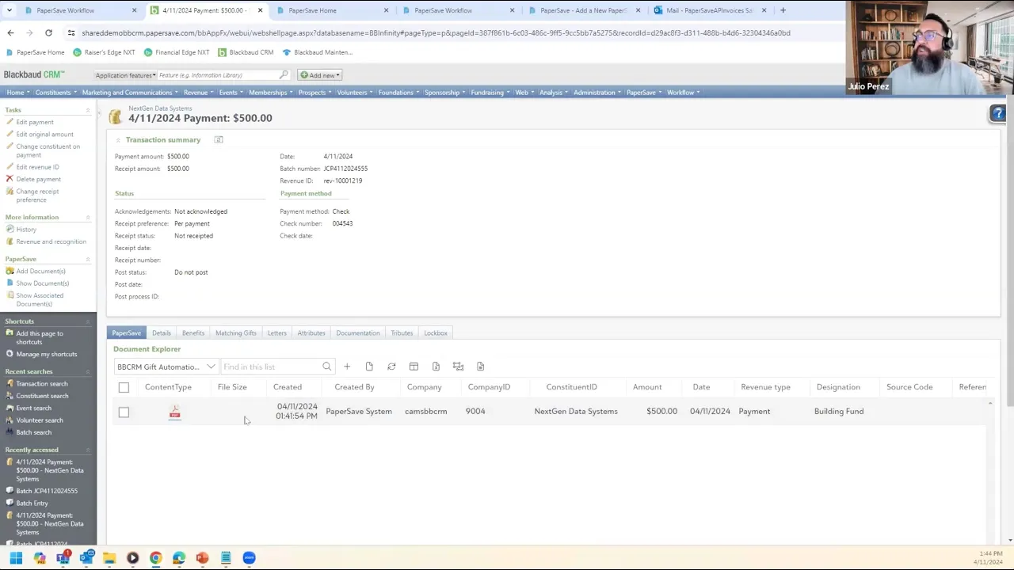Switch to the Benefits tab
The height and width of the screenshot is (570, 1014).
(x=193, y=333)
